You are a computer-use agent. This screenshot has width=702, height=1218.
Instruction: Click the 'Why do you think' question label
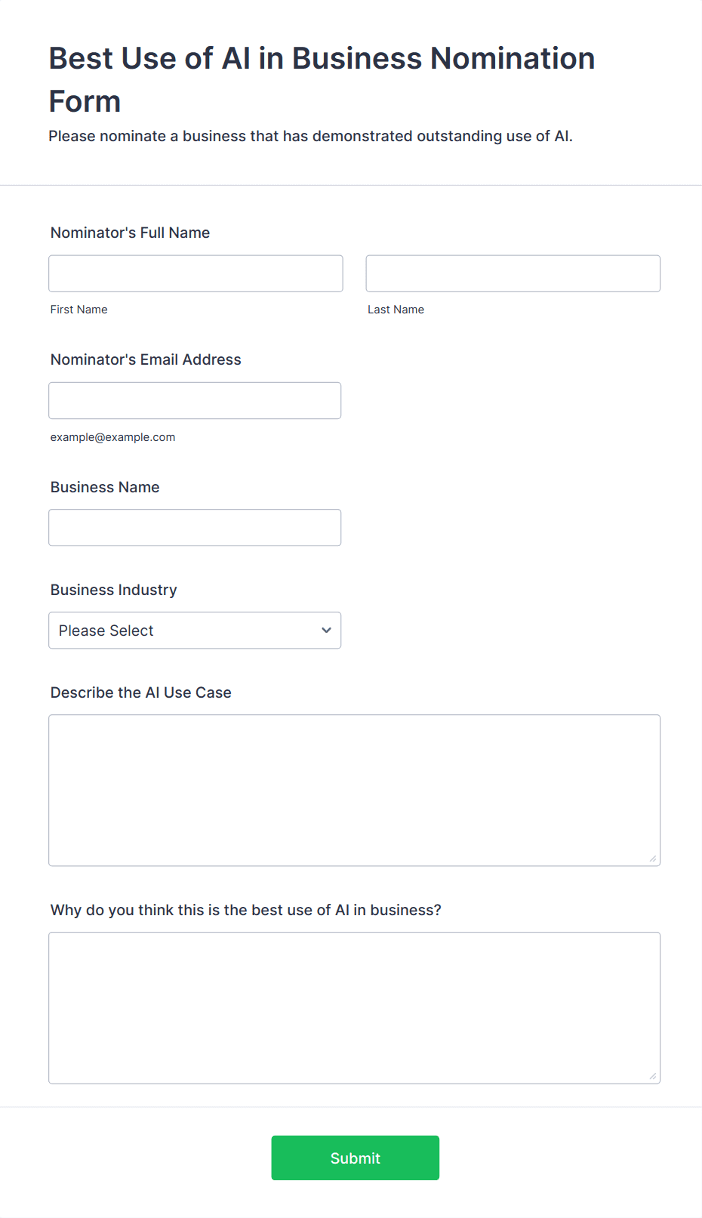pos(245,910)
